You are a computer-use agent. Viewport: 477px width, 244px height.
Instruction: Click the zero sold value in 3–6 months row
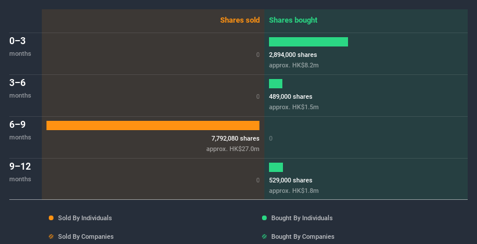click(257, 96)
